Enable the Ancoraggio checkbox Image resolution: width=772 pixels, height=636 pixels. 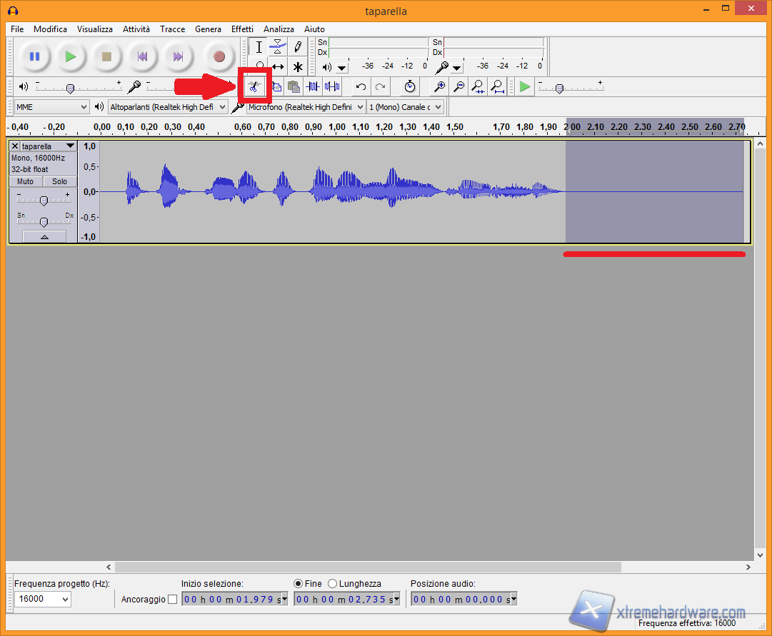(172, 599)
